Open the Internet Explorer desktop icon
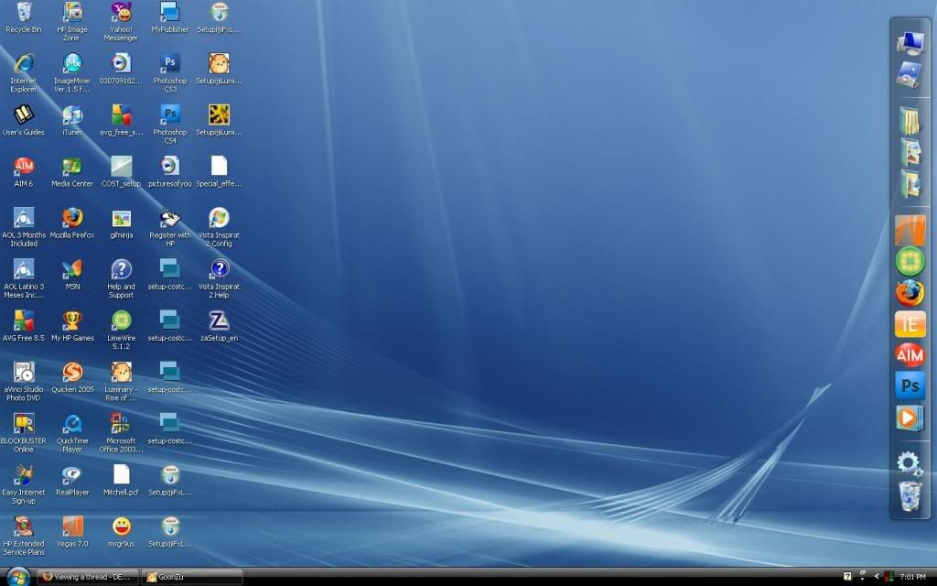Image resolution: width=937 pixels, height=586 pixels. [x=24, y=72]
